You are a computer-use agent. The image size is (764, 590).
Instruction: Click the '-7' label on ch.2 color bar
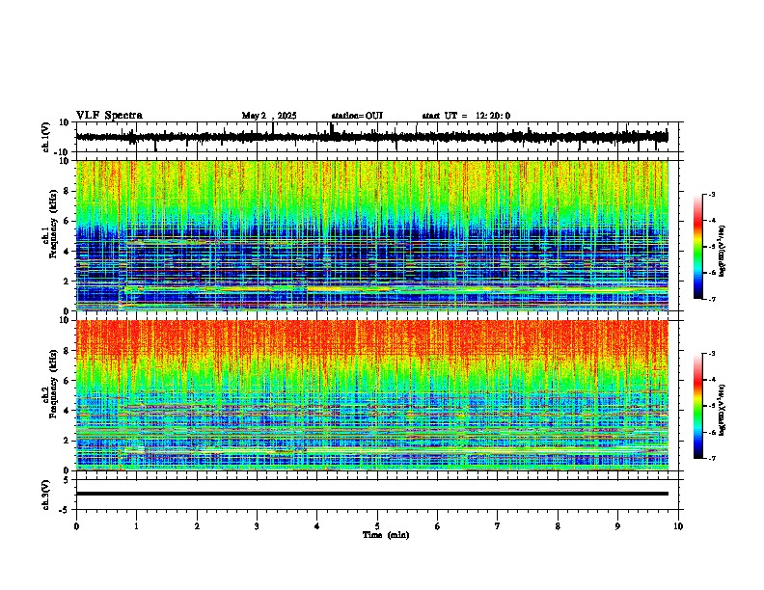coord(711,458)
